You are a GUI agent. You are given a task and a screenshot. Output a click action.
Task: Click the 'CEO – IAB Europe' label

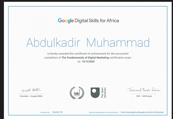[x=144, y=96]
